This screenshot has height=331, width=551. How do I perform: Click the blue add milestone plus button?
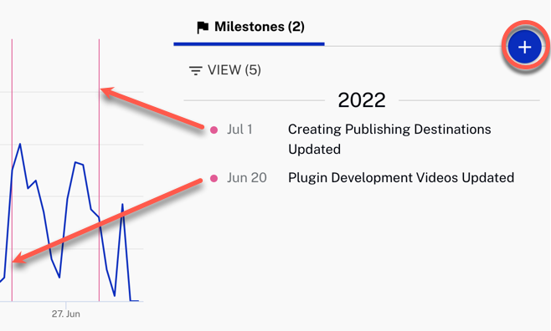(x=525, y=47)
